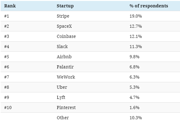Click the #10 rank cell
The image size is (180, 122).
point(8,108)
